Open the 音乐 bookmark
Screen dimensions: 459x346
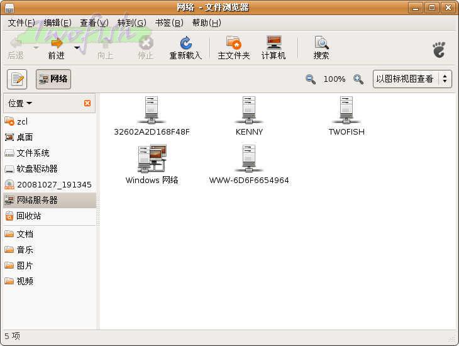point(50,250)
